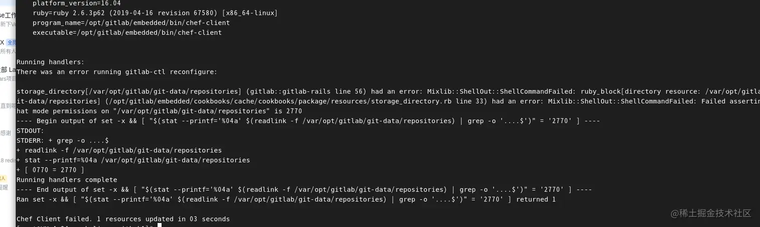Click the blue 全员 tag in left strip
Image resolution: width=760 pixels, height=227 pixels.
point(11,43)
